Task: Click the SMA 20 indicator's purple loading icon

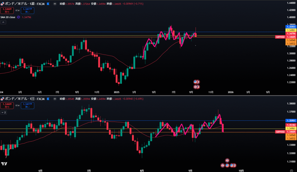Action: click(18, 17)
